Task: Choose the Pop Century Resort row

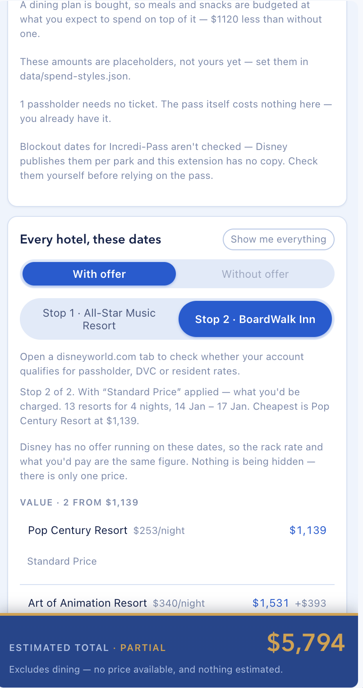Action: pos(177,546)
